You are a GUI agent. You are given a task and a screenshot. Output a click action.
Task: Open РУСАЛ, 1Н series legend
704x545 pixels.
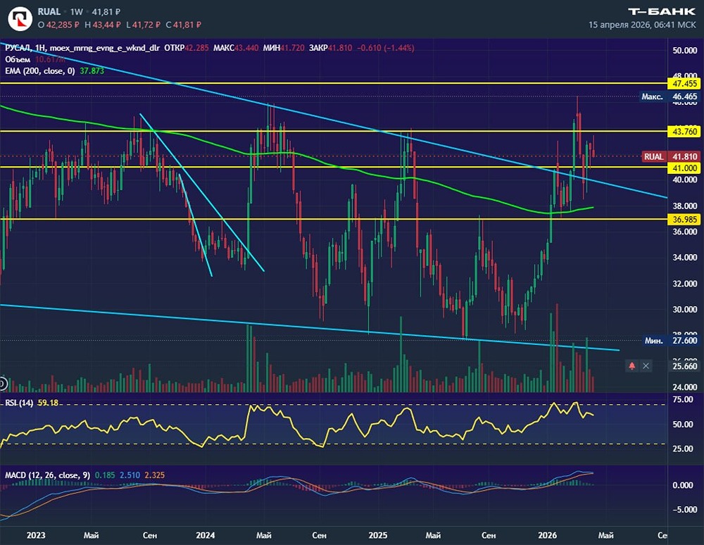coord(82,48)
